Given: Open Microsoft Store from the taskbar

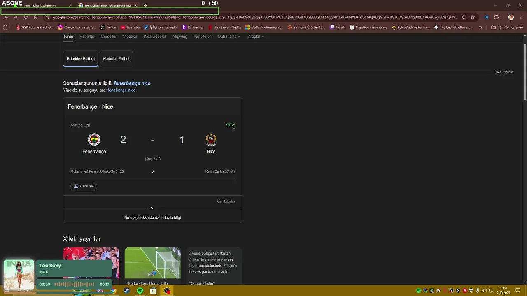Looking at the screenshot, I should pyautogui.click(x=153, y=291).
